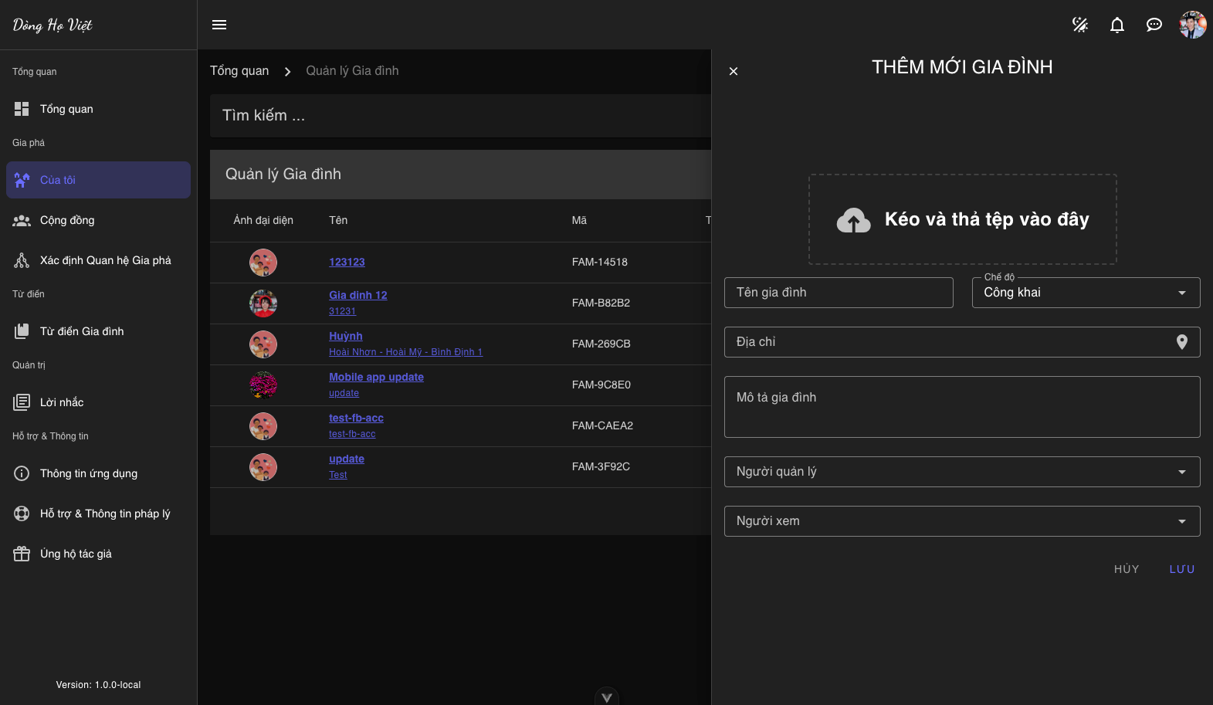The image size is (1213, 705).
Task: Click the cloud upload icon
Action: click(853, 220)
